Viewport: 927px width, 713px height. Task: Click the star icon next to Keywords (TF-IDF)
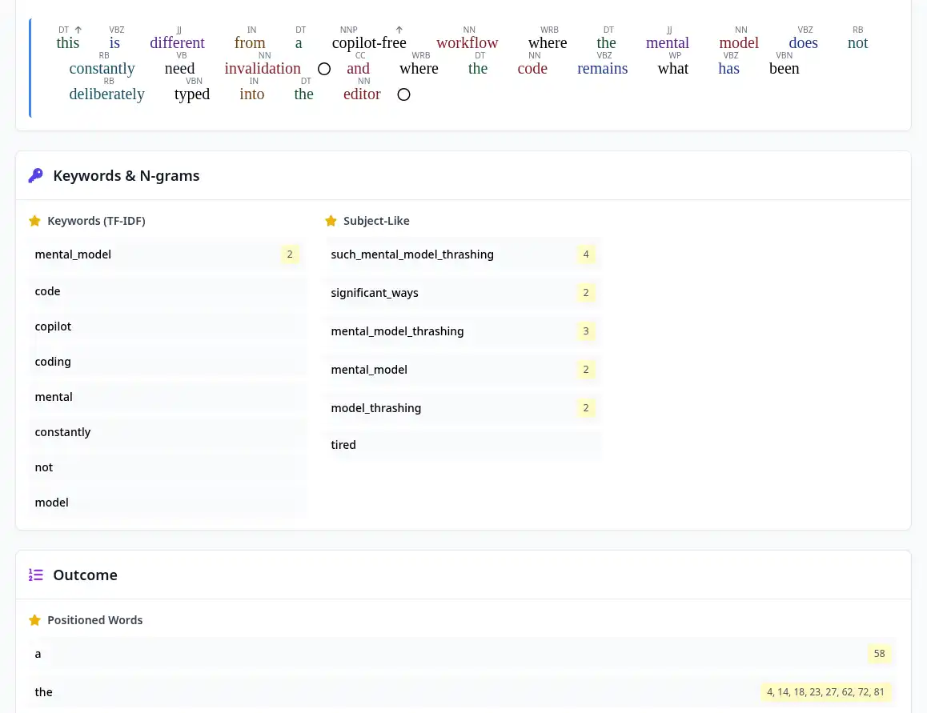pos(34,221)
